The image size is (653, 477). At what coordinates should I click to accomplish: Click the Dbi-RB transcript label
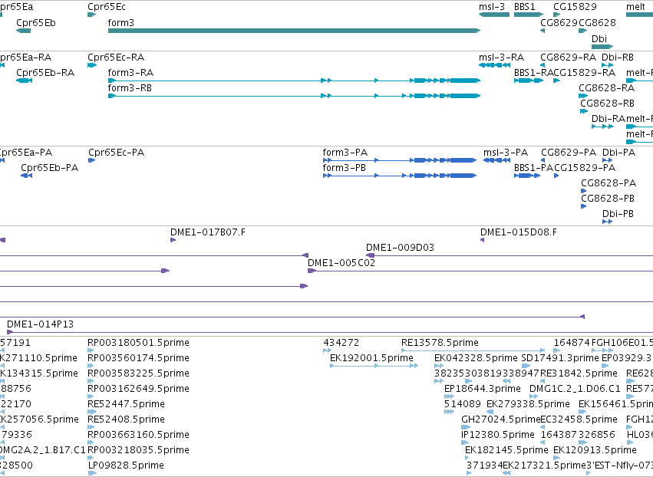[618, 58]
